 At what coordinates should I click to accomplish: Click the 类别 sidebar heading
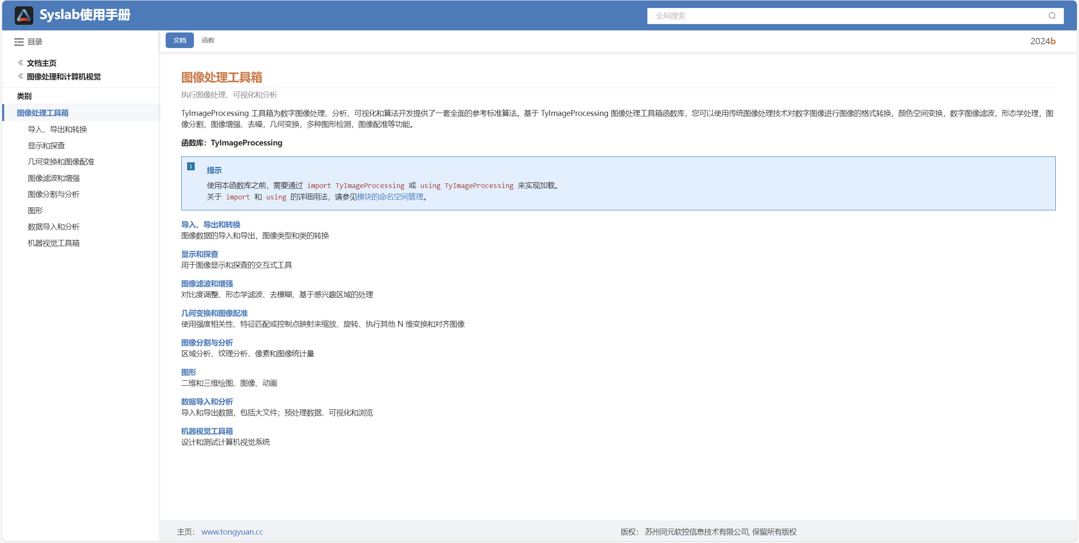[x=24, y=96]
